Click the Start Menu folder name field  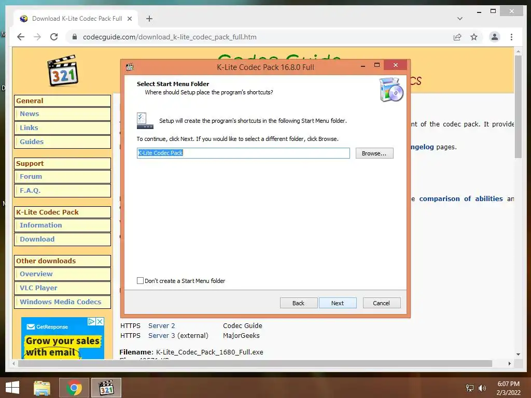pos(243,153)
